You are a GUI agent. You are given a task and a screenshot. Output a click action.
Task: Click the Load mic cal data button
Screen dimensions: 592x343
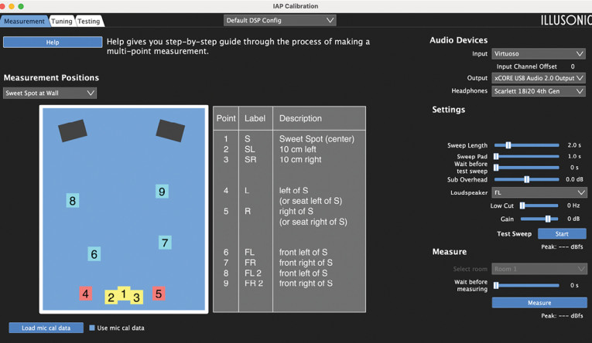click(x=46, y=328)
